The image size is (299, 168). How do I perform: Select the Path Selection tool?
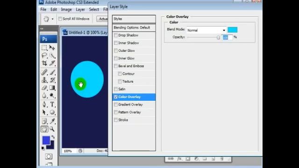(44, 112)
